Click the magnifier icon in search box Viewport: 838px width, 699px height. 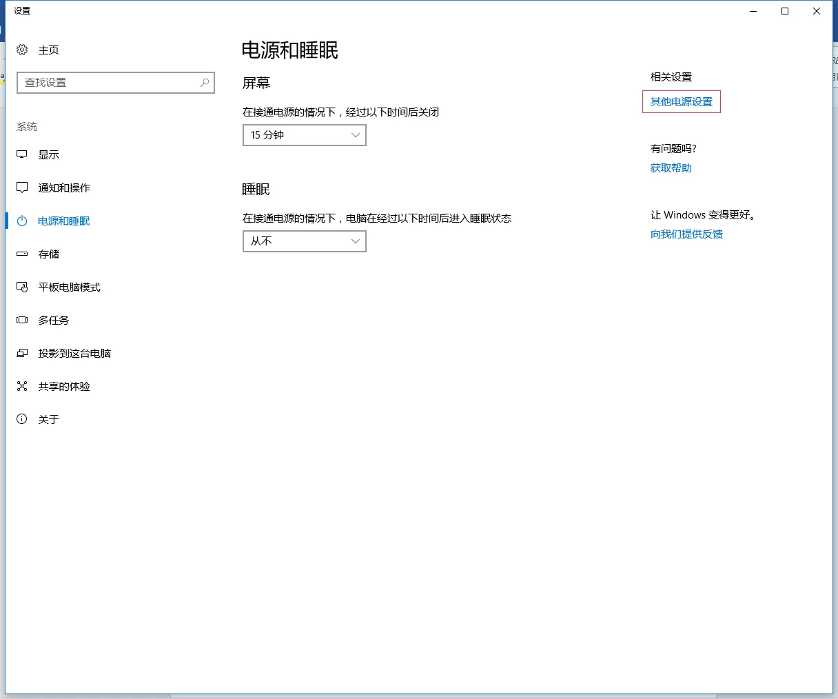203,83
